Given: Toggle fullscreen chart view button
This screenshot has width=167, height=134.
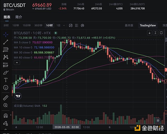Looking at the screenshot, I should pyautogui.click(x=161, y=33).
